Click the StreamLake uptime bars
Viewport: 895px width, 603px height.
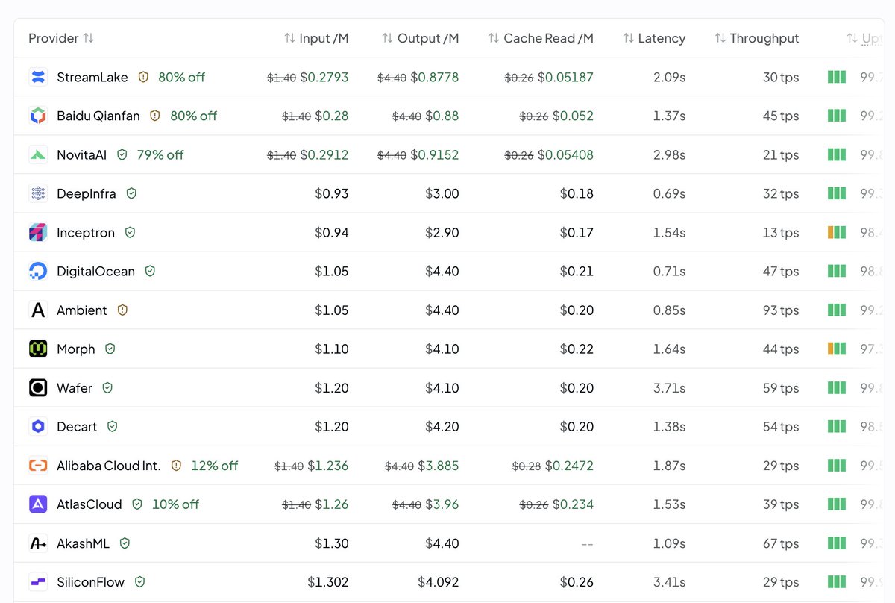(x=837, y=77)
